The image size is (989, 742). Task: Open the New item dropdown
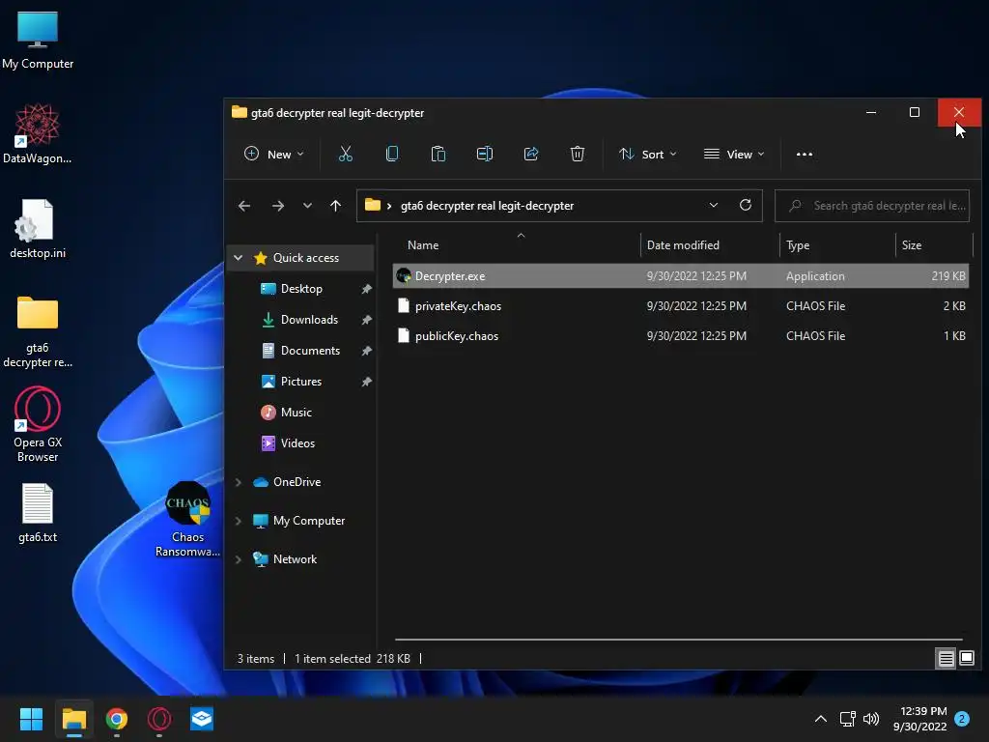[x=274, y=154]
